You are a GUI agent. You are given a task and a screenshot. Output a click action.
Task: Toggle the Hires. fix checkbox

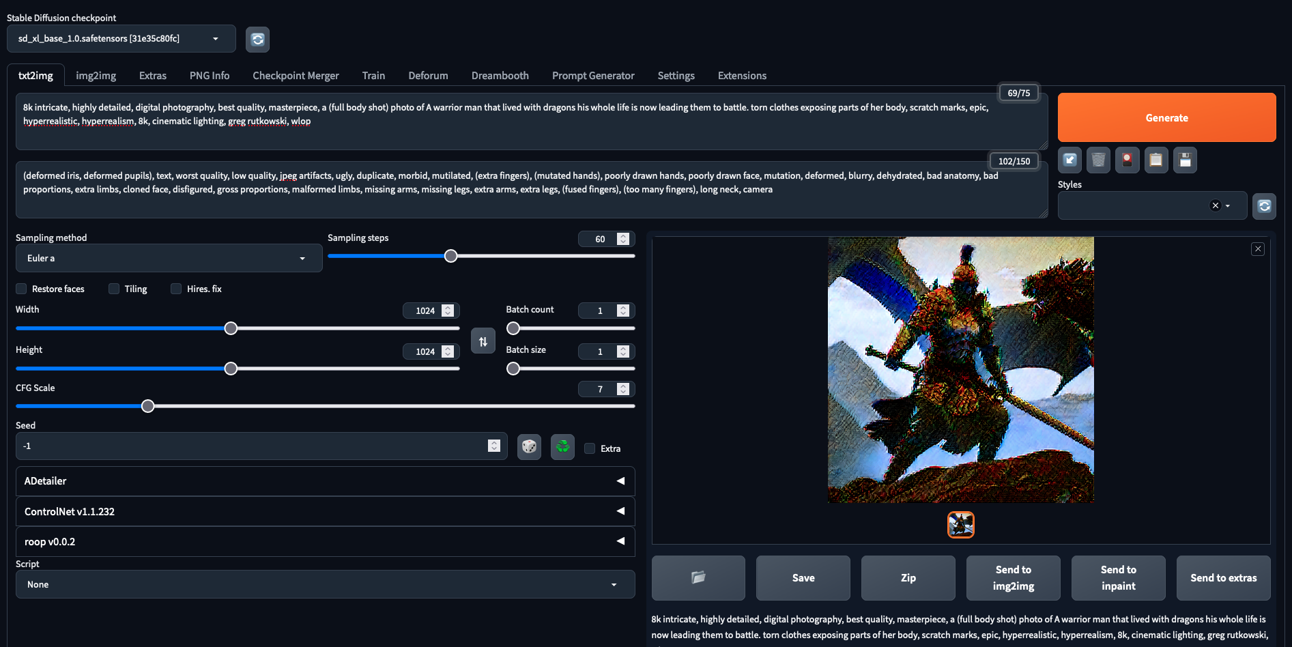pos(176,289)
